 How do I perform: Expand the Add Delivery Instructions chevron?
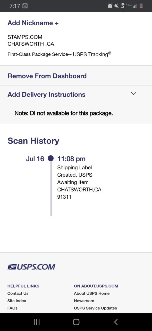click(x=133, y=93)
